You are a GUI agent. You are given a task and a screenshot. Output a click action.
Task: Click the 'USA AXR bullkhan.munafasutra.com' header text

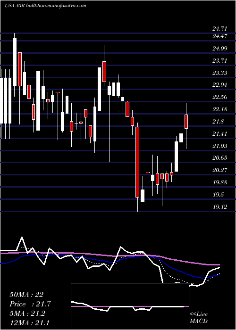pyautogui.click(x=45, y=6)
